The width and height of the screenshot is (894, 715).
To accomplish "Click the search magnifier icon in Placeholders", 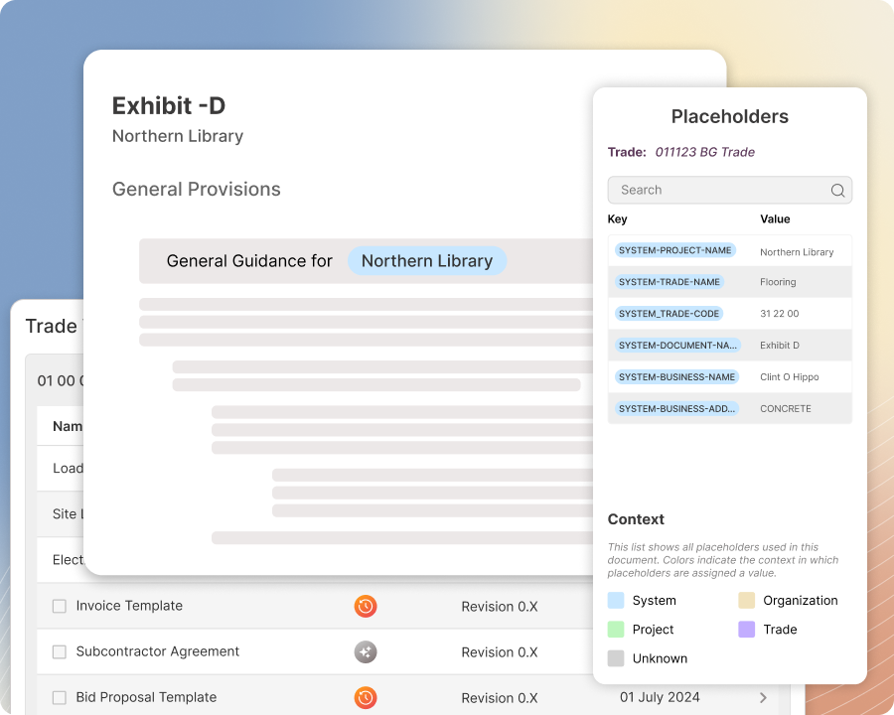I will click(x=837, y=191).
